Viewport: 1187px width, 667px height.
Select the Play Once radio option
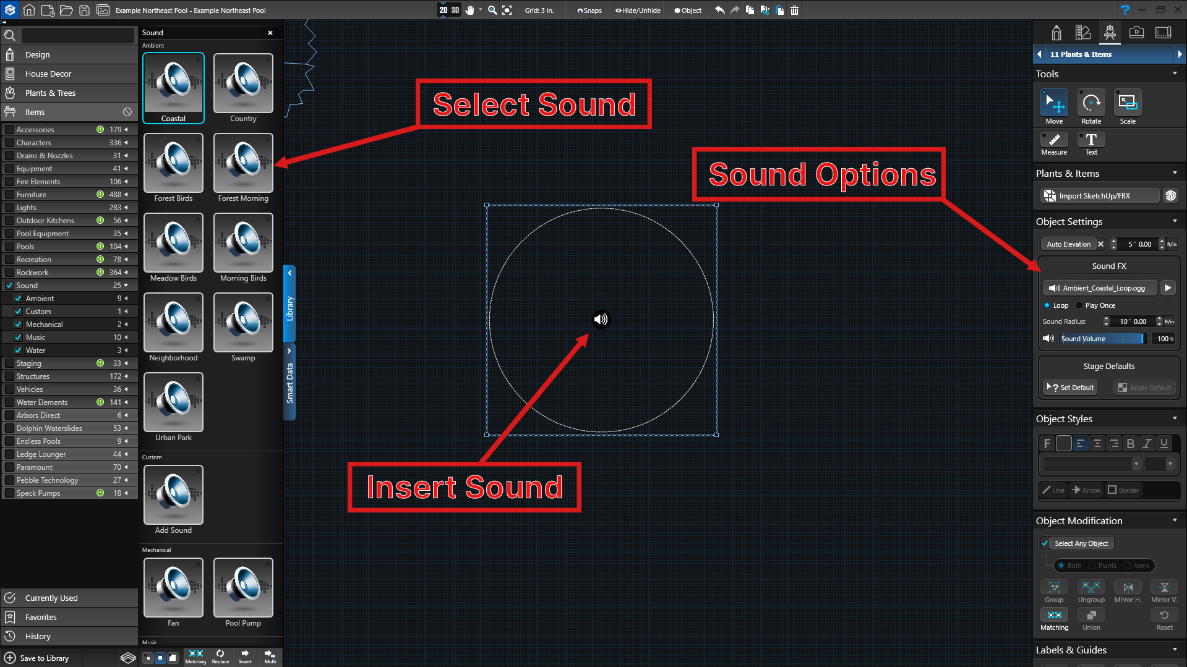click(x=1079, y=305)
